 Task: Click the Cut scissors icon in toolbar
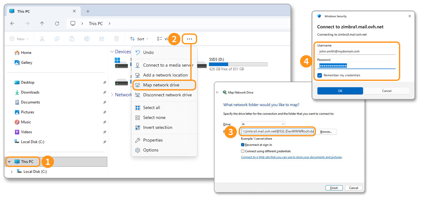point(42,39)
